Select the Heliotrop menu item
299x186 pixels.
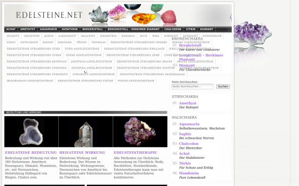point(31,36)
